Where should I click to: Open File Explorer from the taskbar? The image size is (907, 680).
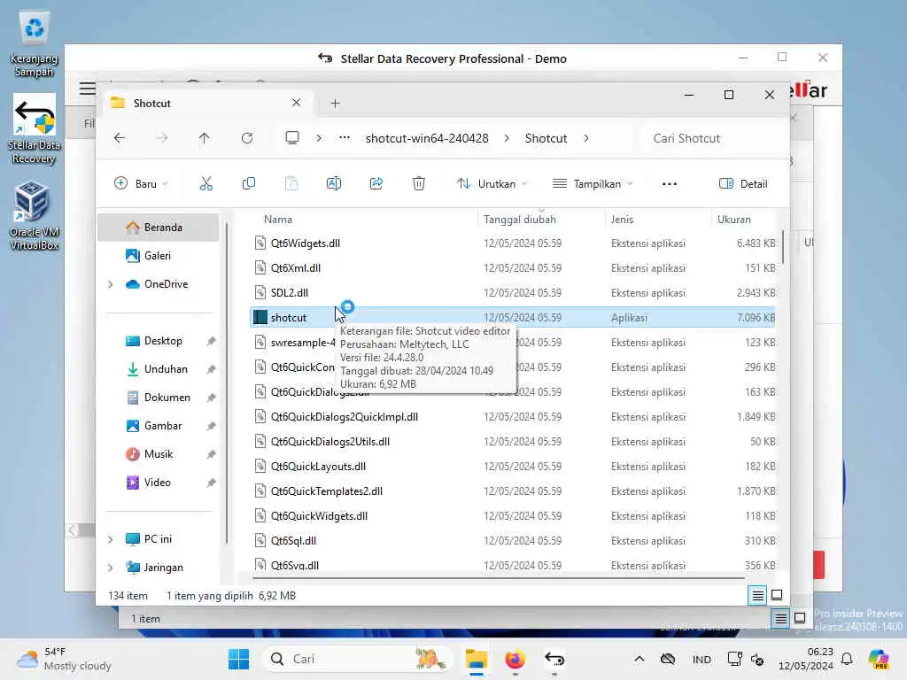476,659
